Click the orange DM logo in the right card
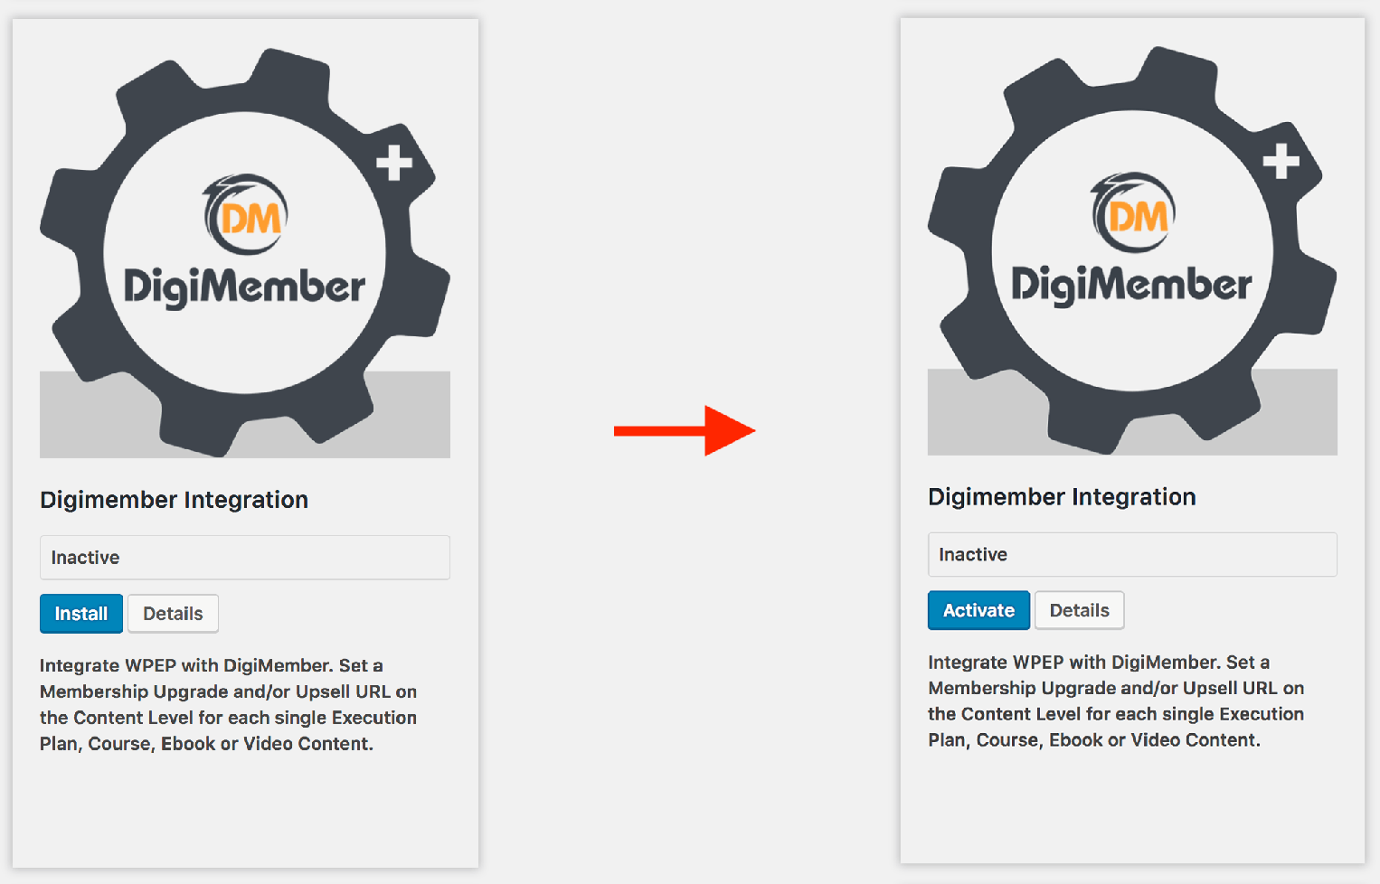 [1132, 212]
